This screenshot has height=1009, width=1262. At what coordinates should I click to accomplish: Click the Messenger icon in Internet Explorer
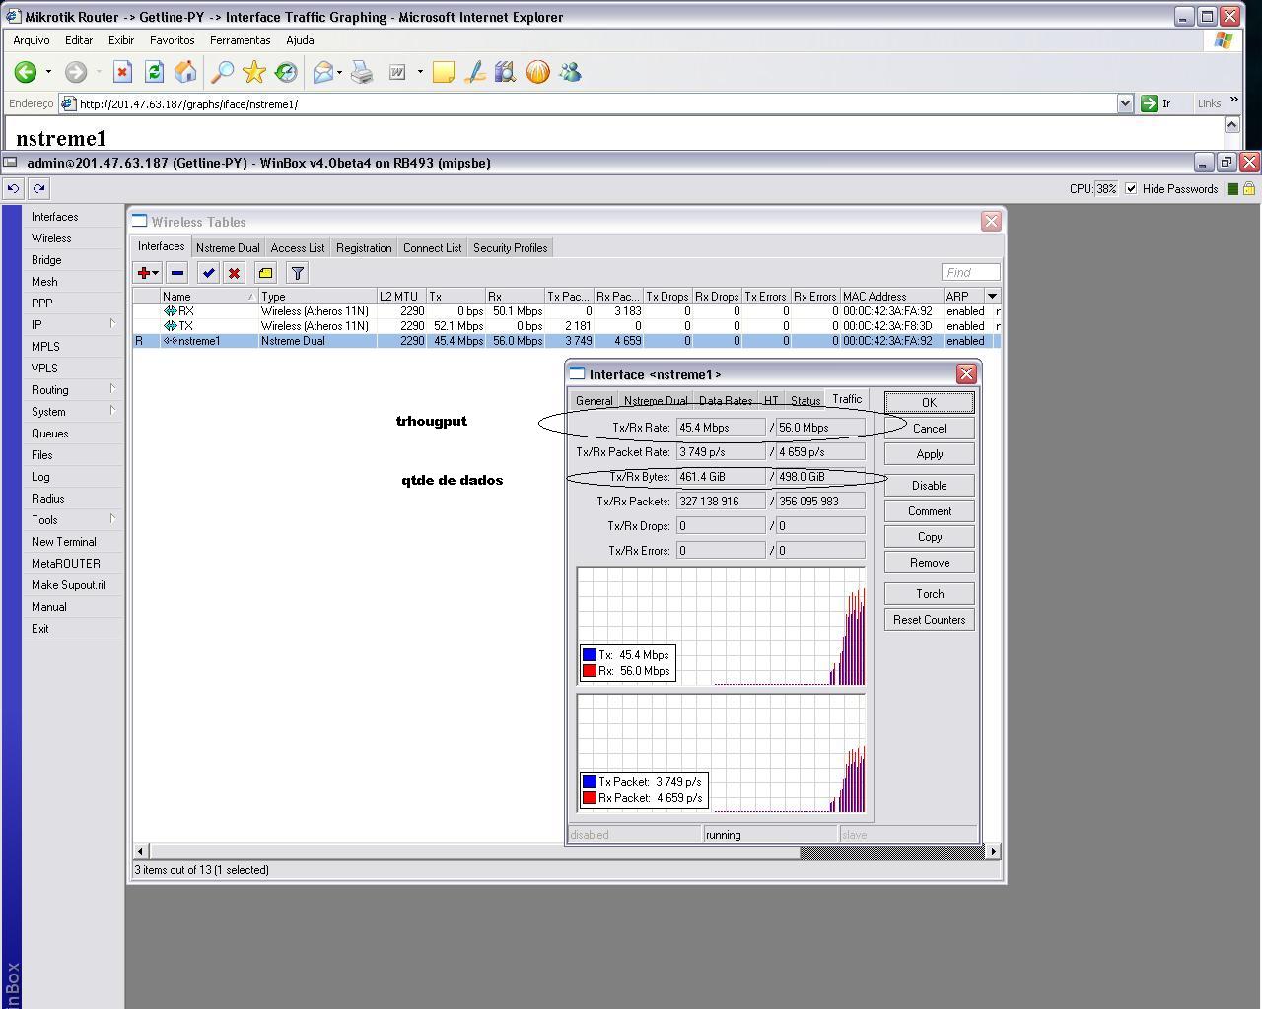570,72
